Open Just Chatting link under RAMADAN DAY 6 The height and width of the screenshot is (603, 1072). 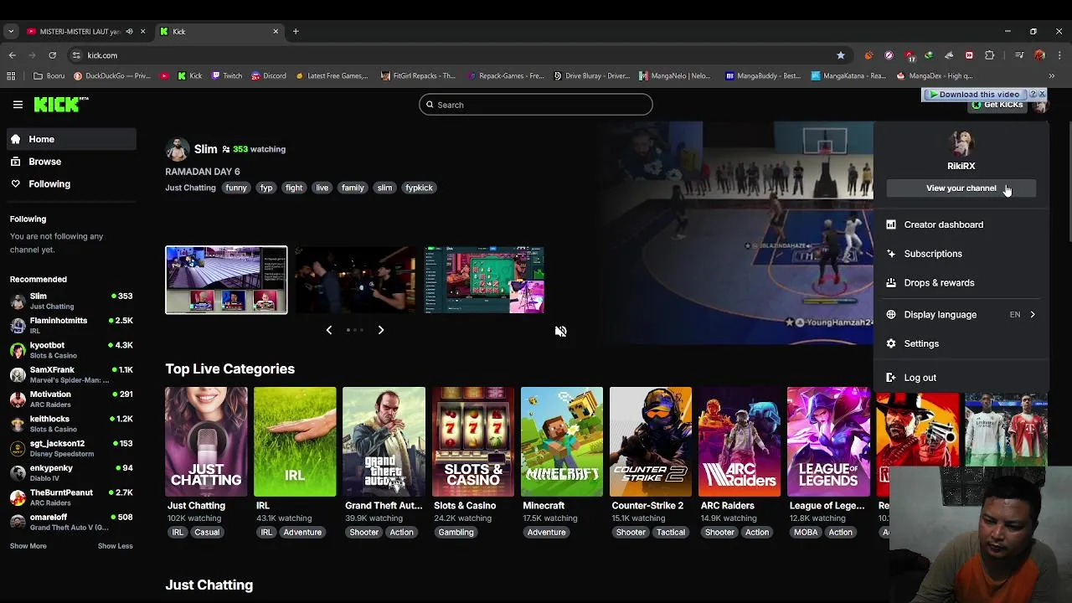pyautogui.click(x=190, y=188)
